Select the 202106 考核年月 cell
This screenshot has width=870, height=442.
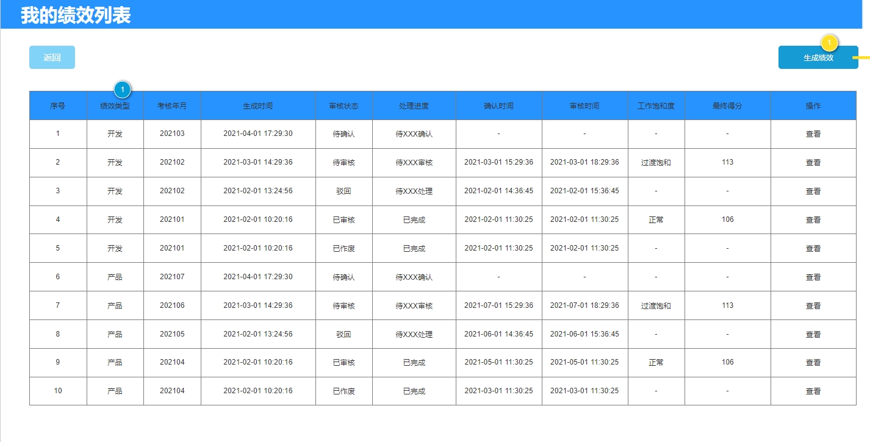click(x=172, y=305)
